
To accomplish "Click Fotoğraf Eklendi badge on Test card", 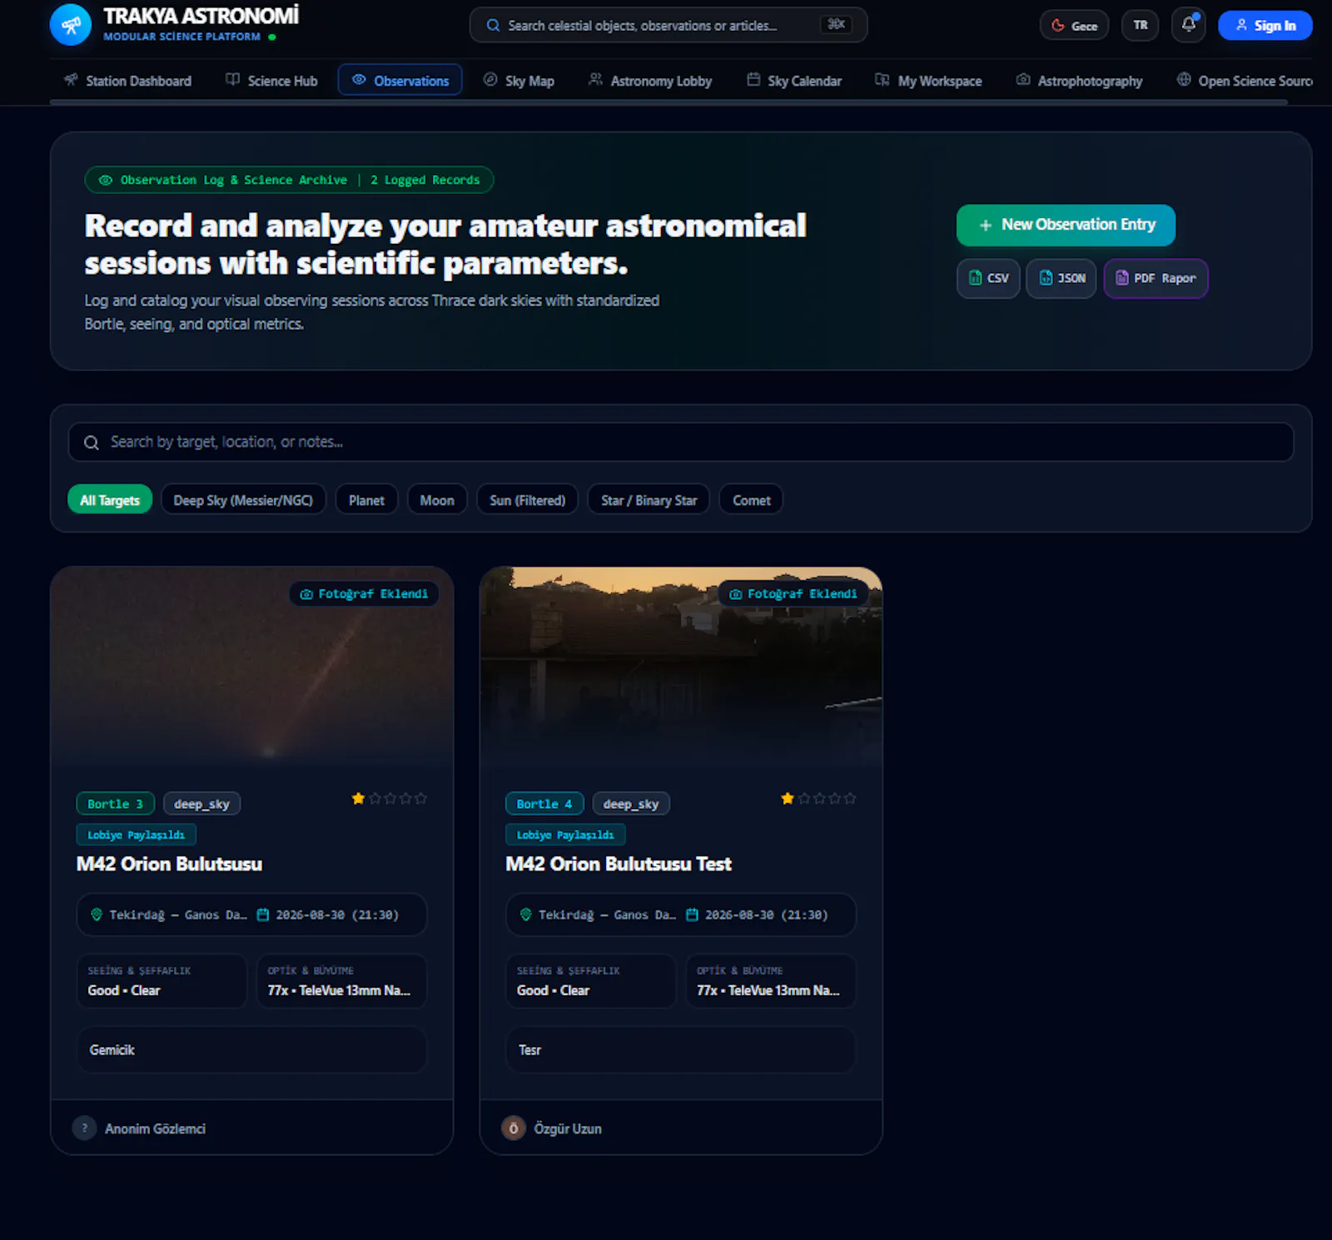I will (793, 593).
